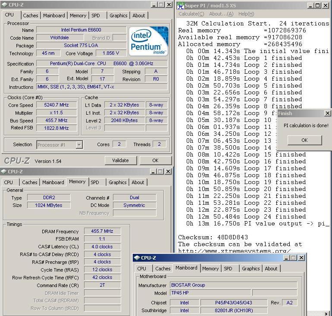This screenshot has width=332, height=316.
Task: Click the Intel Pentium inside logo
Action: [x=149, y=41]
